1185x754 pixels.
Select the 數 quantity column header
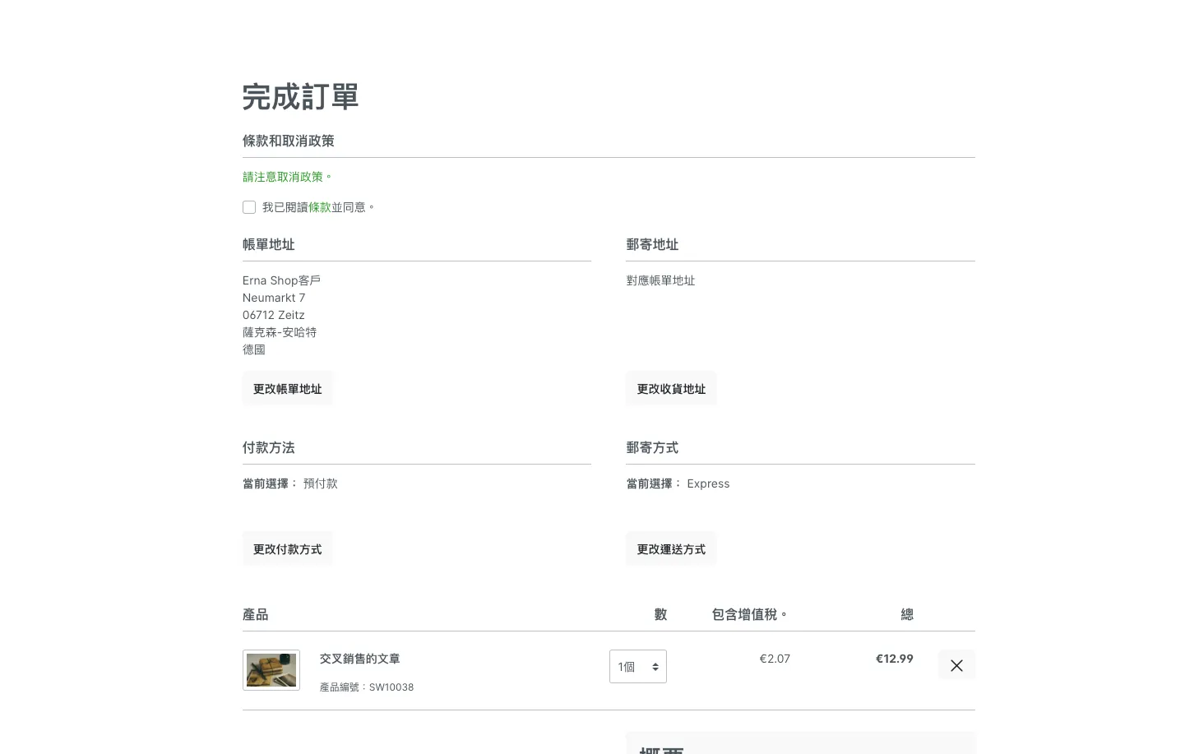tap(660, 614)
